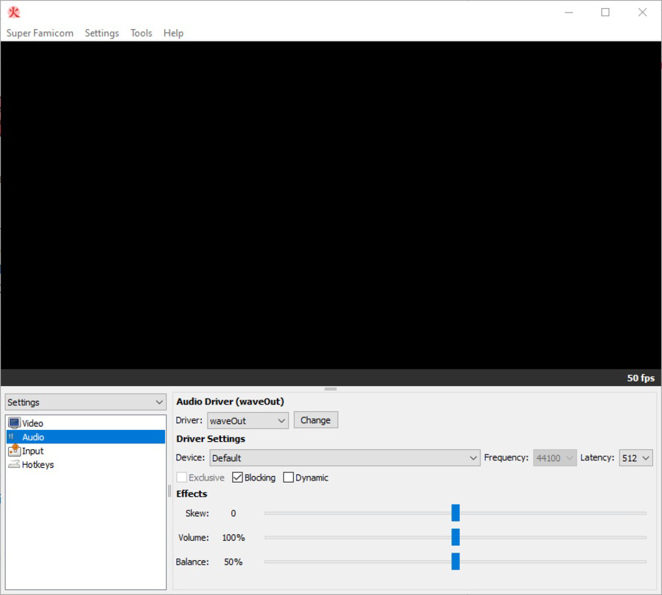Click the Hotkeys keyboard icon in list
This screenshot has width=662, height=595.
14,464
